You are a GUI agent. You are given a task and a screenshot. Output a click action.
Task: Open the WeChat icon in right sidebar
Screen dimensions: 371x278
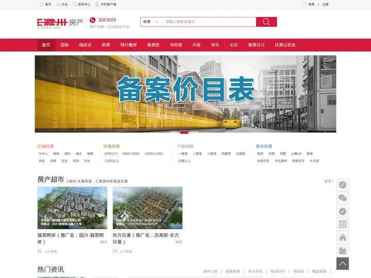point(343,198)
